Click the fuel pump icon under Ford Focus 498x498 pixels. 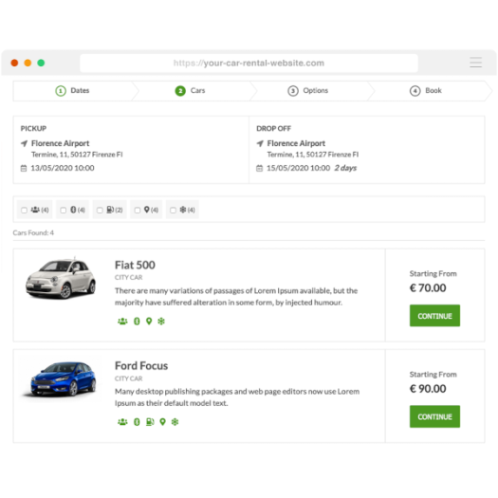150,422
